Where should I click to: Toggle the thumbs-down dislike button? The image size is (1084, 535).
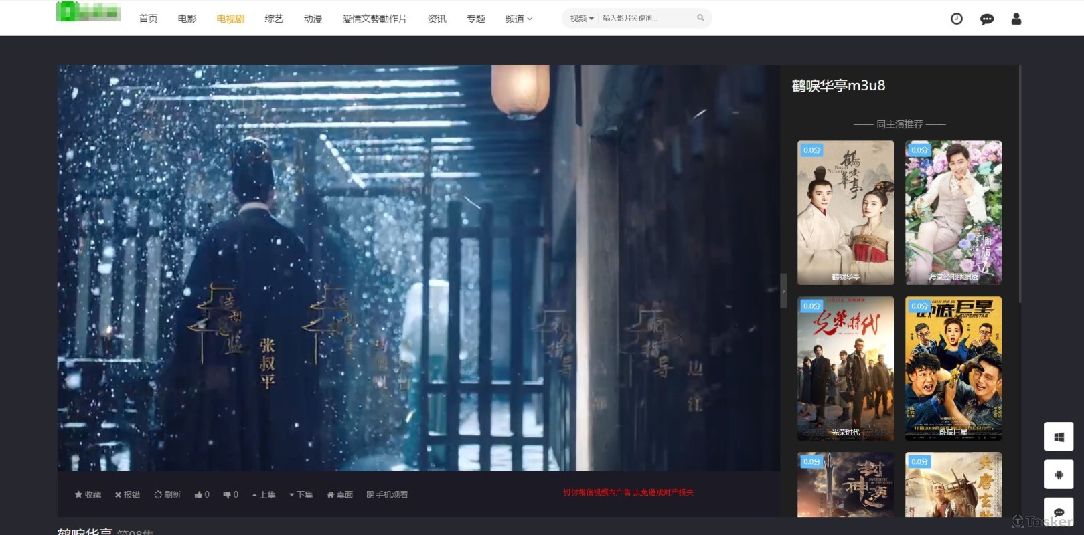230,494
